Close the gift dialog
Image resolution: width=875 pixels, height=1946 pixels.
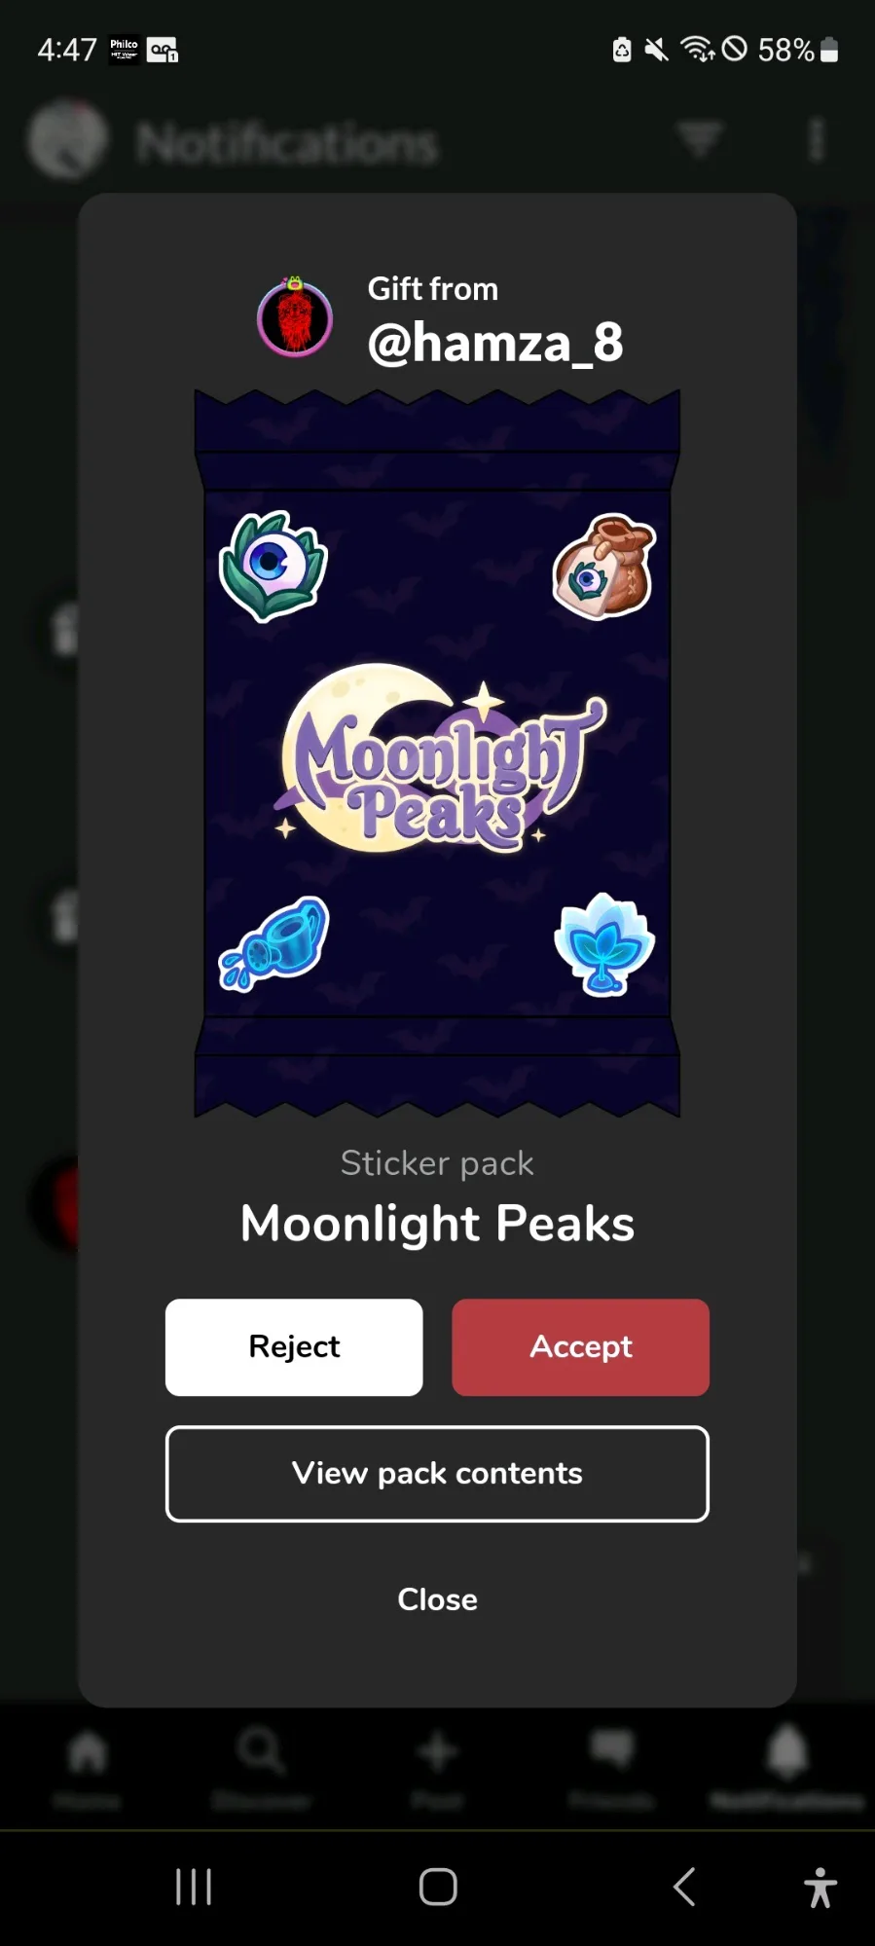tap(437, 1599)
